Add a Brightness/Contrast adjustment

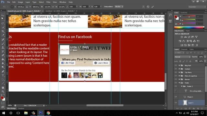pos(182,37)
